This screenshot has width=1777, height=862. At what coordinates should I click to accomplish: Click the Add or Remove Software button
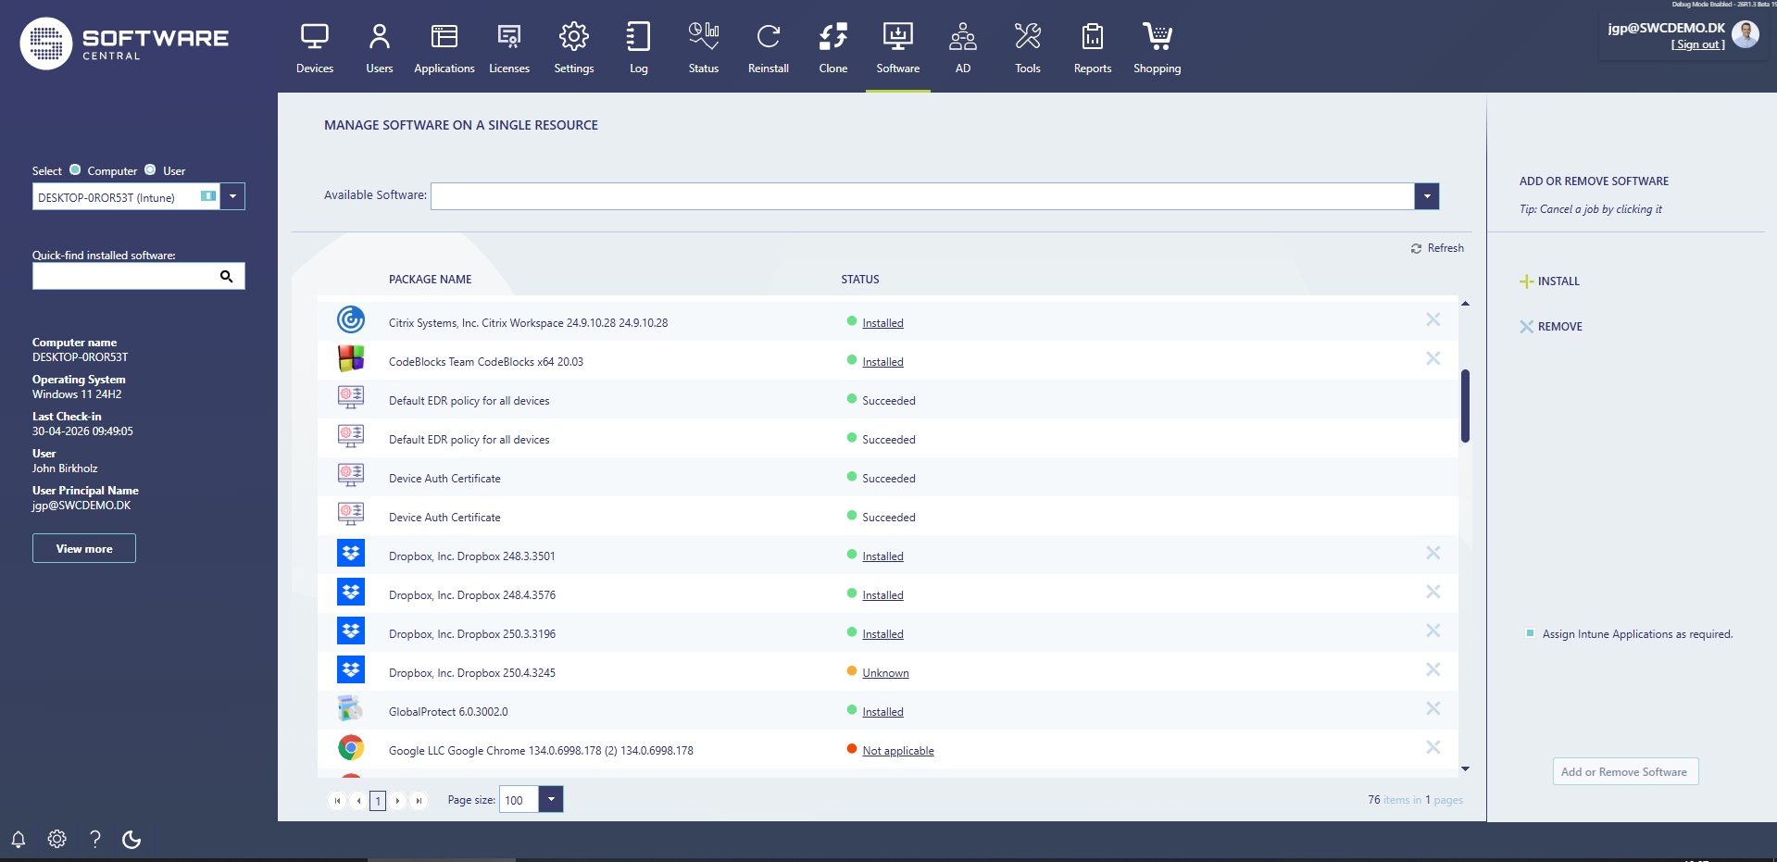tap(1625, 771)
